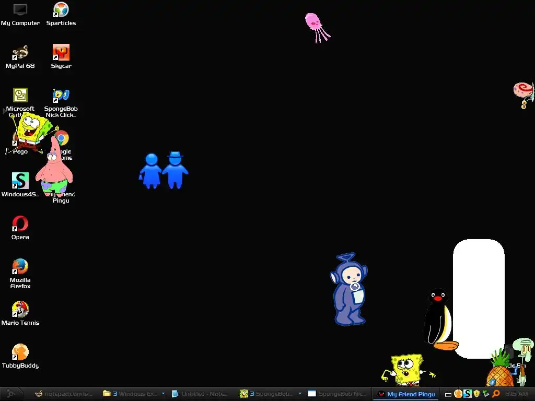Screen dimensions: 535x401
Task: Click the Squidward character
Action: 524,361
